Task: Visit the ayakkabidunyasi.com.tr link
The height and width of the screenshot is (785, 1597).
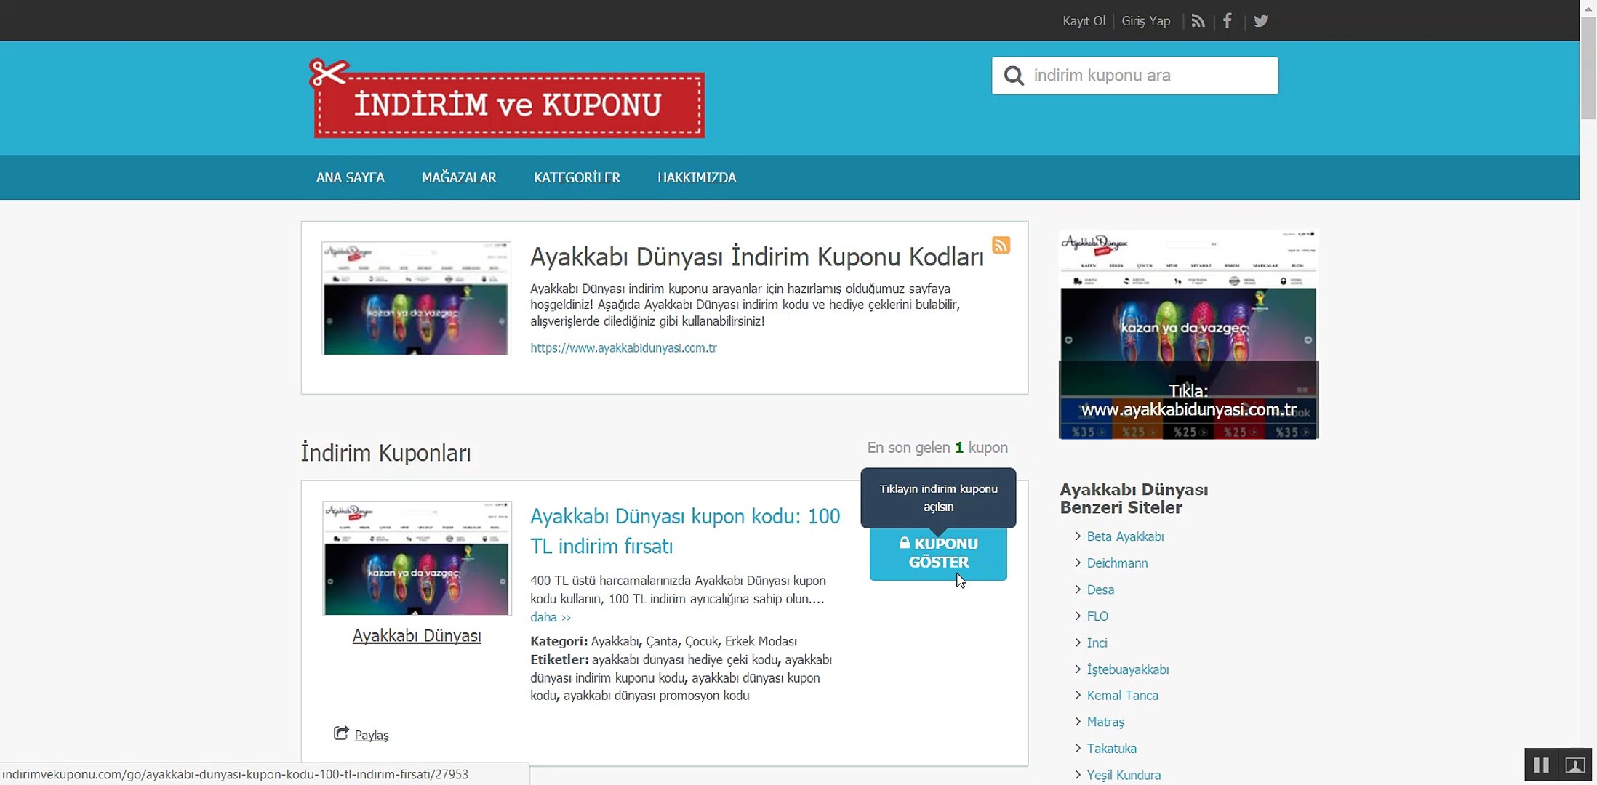Action: tap(623, 348)
